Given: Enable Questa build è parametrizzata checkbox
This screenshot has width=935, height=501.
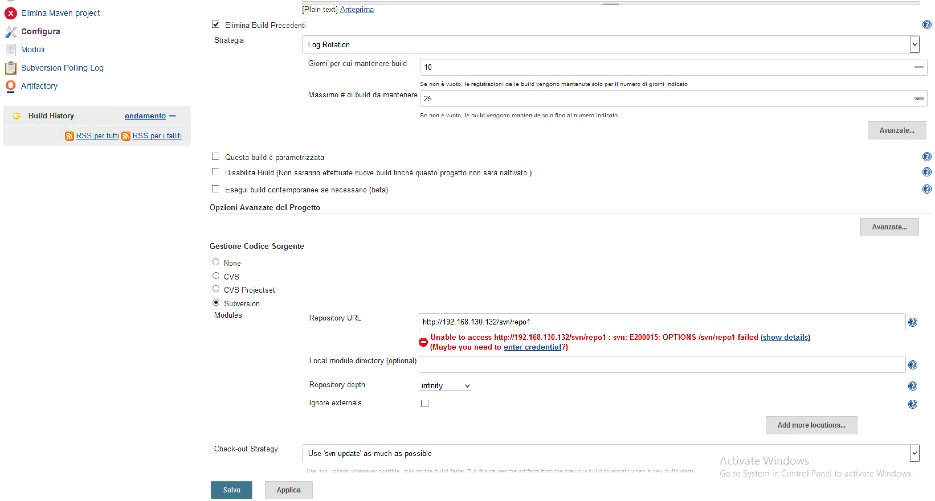Looking at the screenshot, I should click(216, 156).
